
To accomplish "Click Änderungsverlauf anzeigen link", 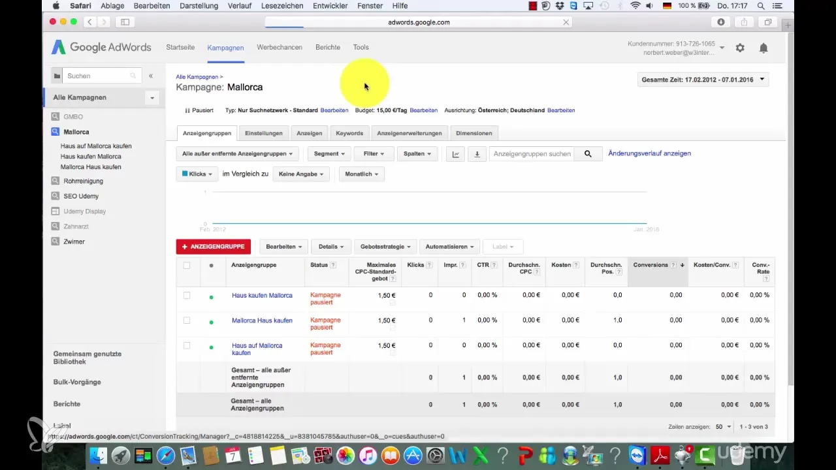I will pyautogui.click(x=649, y=153).
